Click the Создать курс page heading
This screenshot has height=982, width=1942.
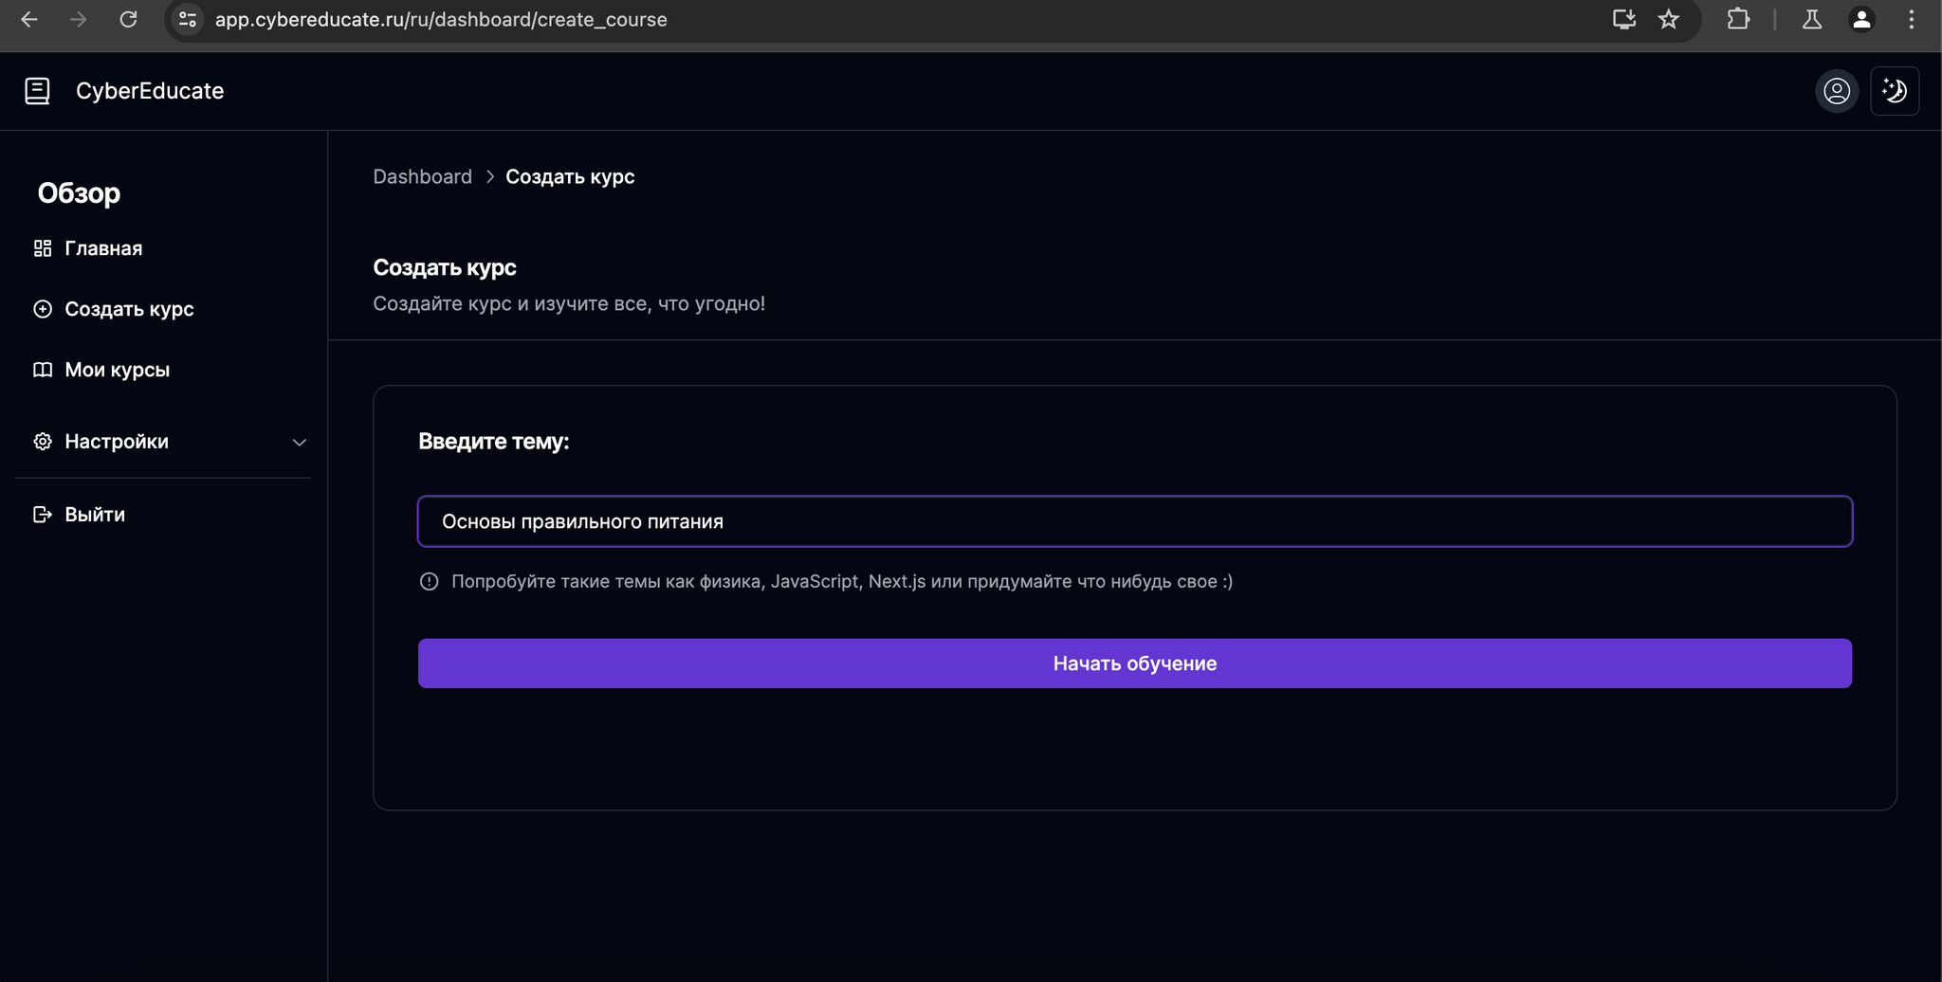click(x=445, y=267)
